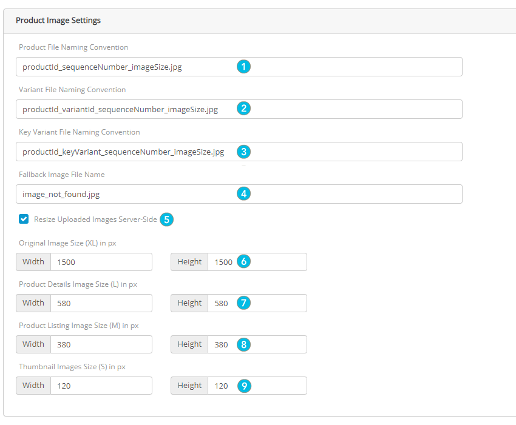Click callout badge 7 in L Height field
The image size is (516, 425).
tap(243, 303)
